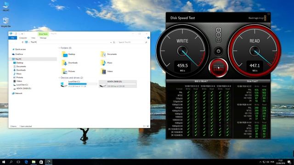Open taskbar Search
Screen dimensions: 294x165
pyautogui.click(x=11, y=162)
